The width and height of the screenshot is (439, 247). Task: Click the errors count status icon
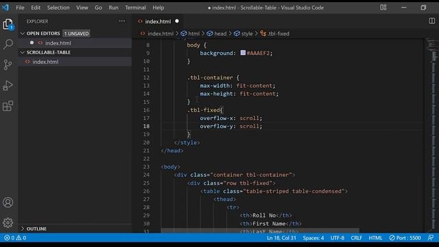click(9, 238)
